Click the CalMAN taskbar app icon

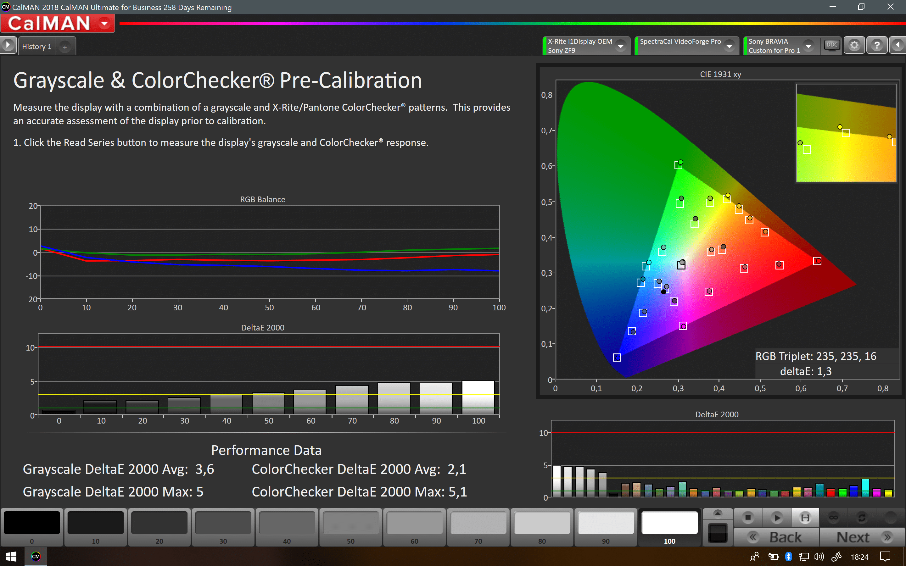pyautogui.click(x=36, y=557)
